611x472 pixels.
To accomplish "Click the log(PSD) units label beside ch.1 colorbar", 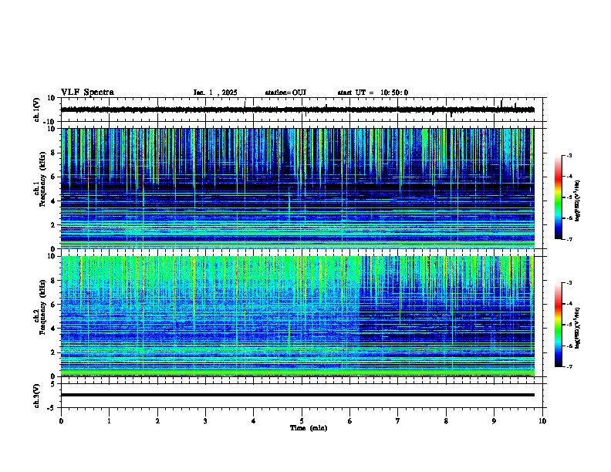I will point(578,201).
